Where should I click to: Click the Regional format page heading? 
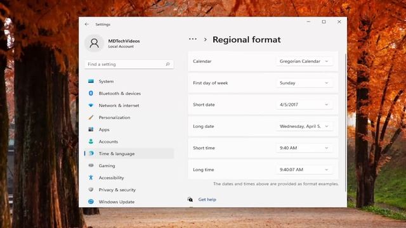(247, 39)
